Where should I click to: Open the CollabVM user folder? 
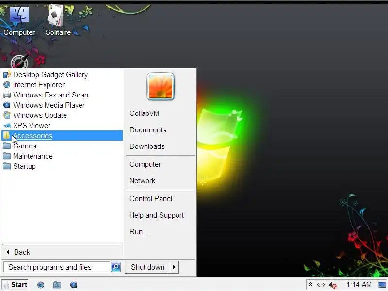coord(144,113)
